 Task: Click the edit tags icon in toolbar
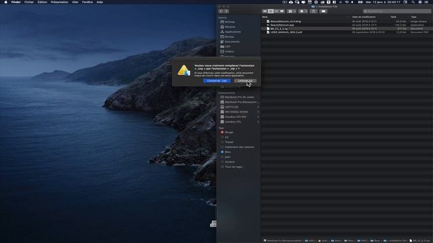tap(323, 11)
